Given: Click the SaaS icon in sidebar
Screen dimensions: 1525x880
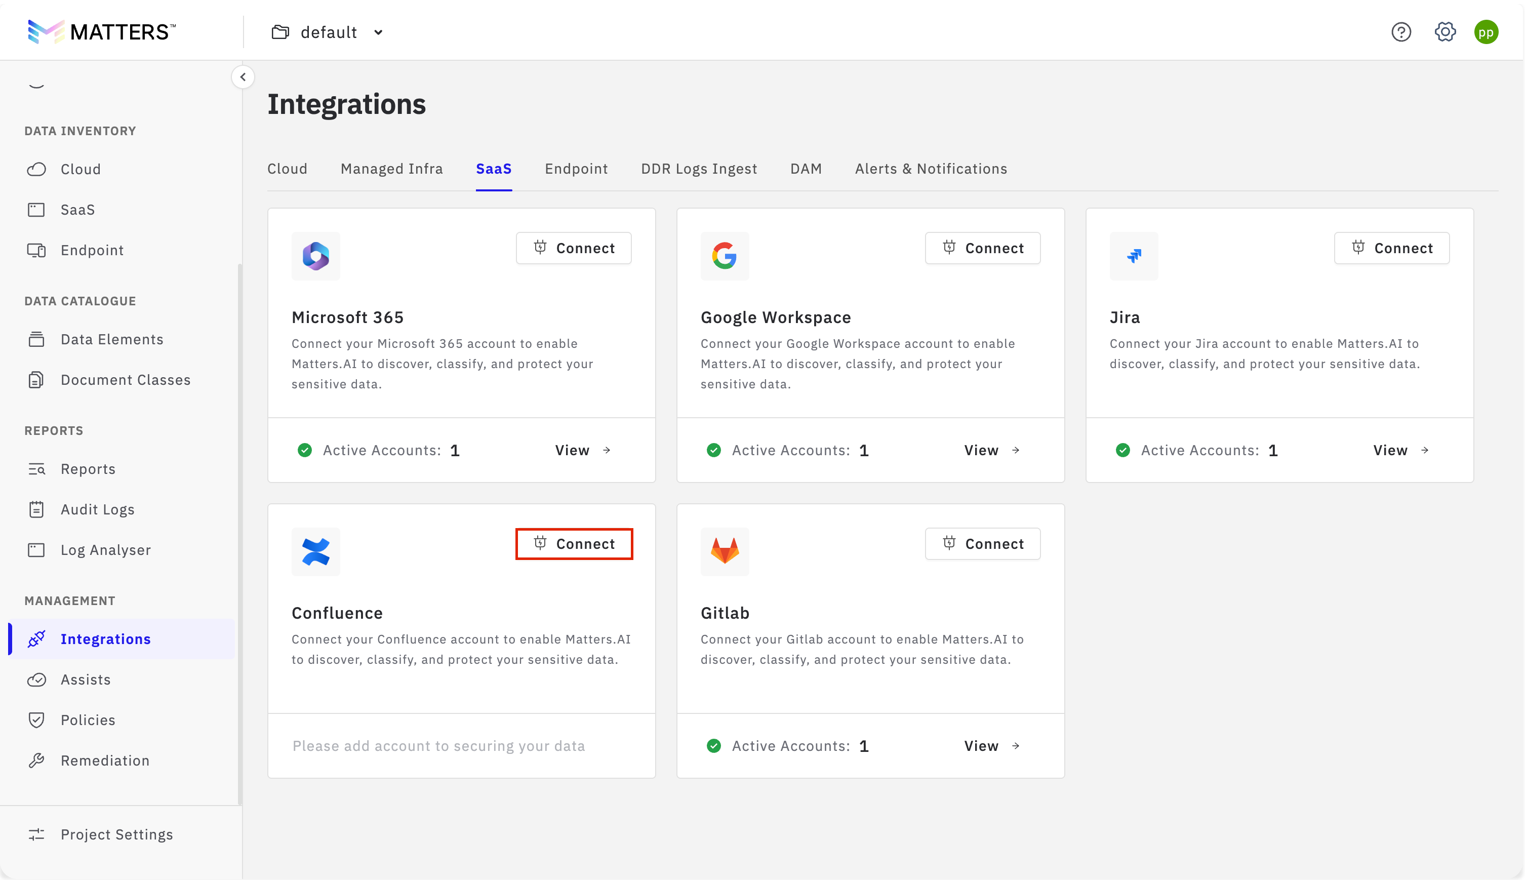Looking at the screenshot, I should tap(36, 210).
